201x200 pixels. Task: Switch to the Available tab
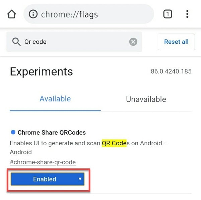pos(55,99)
